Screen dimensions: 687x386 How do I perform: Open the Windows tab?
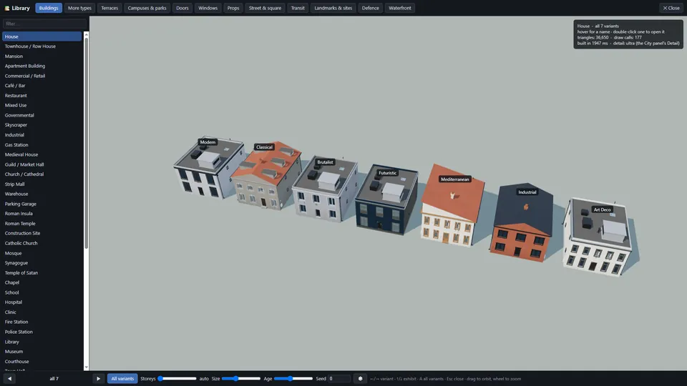[x=208, y=8]
